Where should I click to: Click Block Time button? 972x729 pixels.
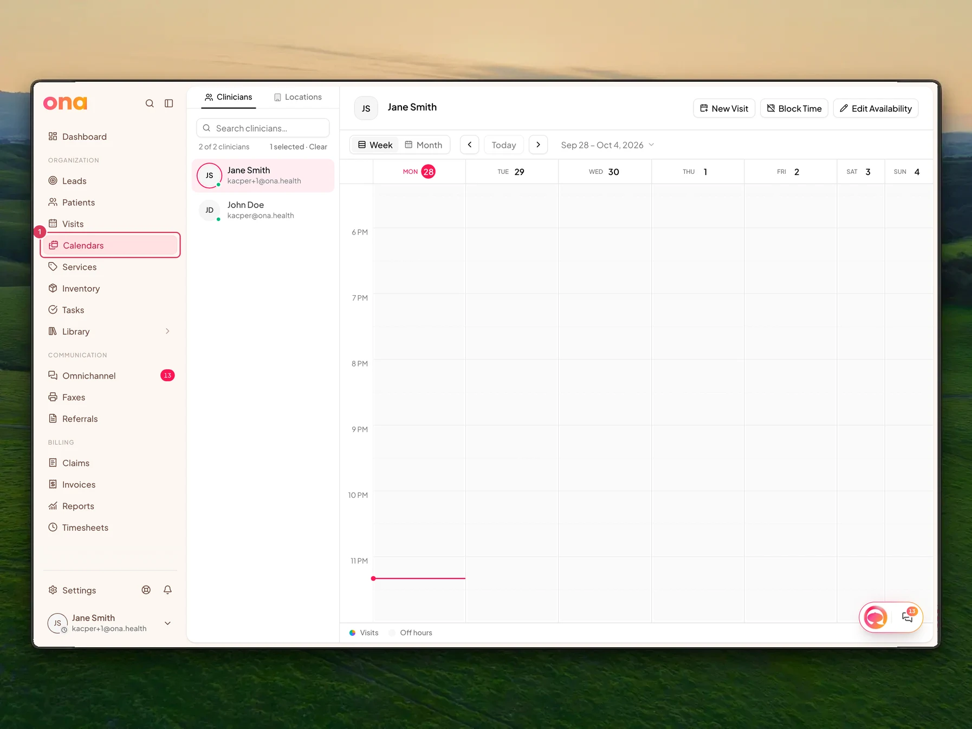click(x=794, y=108)
